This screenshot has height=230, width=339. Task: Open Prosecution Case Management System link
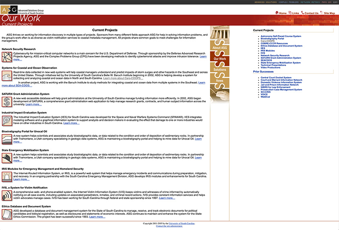[x=281, y=90]
